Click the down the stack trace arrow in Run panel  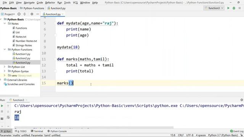coord(8,112)
